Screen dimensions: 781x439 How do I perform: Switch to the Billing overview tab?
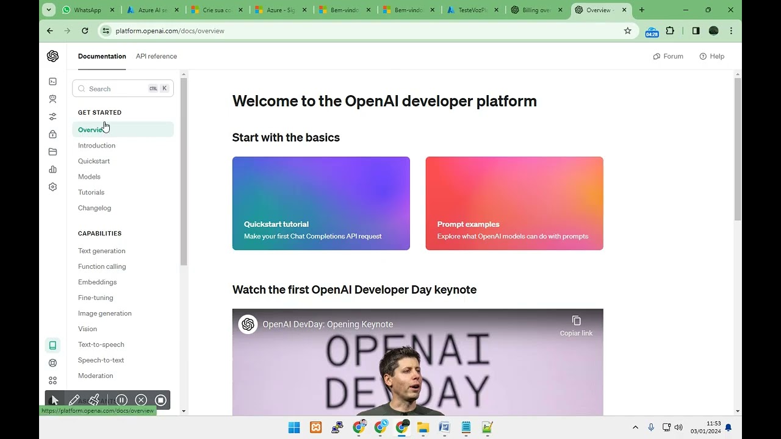click(x=538, y=10)
